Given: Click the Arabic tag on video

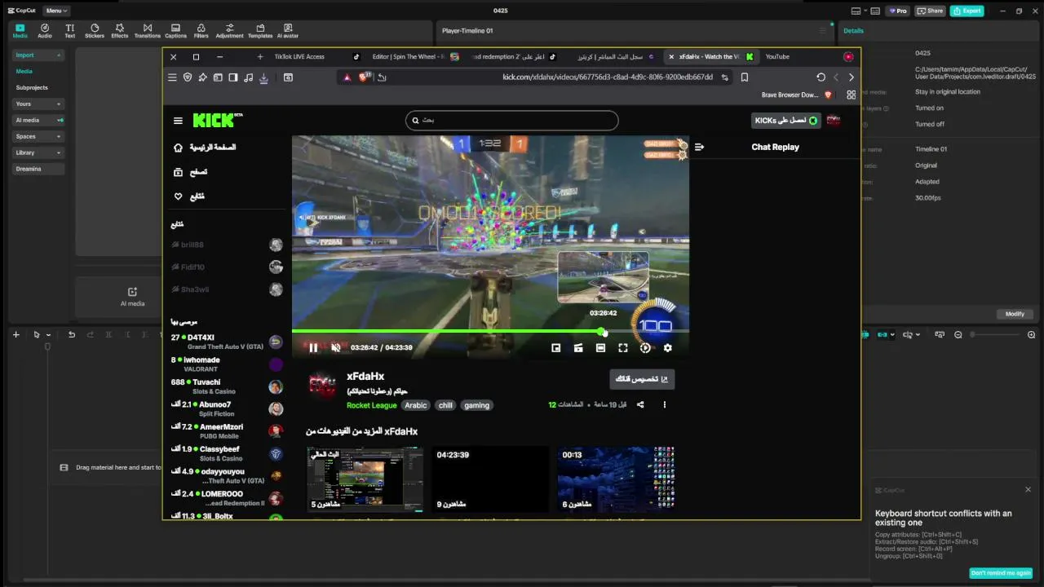Looking at the screenshot, I should [416, 405].
